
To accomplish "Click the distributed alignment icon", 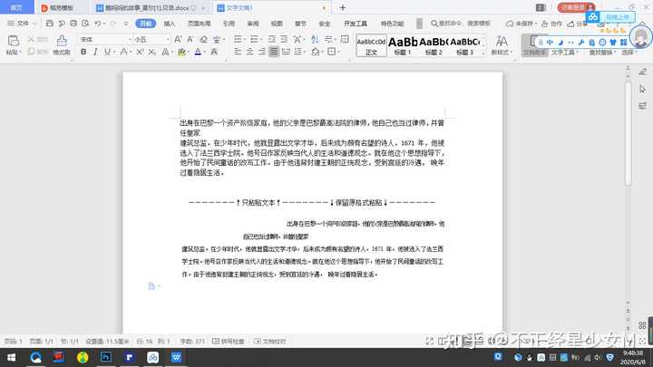I will click(x=286, y=52).
